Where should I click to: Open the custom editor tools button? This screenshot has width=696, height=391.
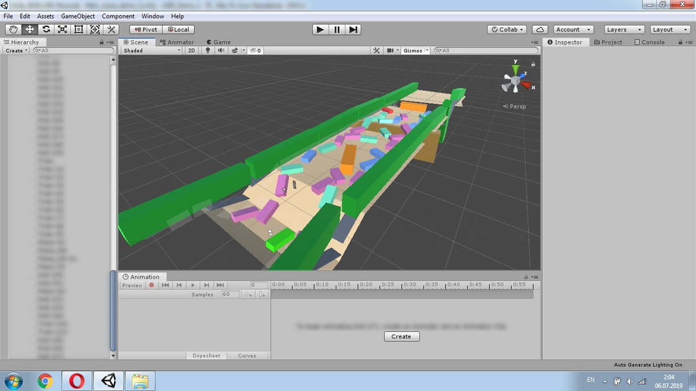click(x=111, y=29)
